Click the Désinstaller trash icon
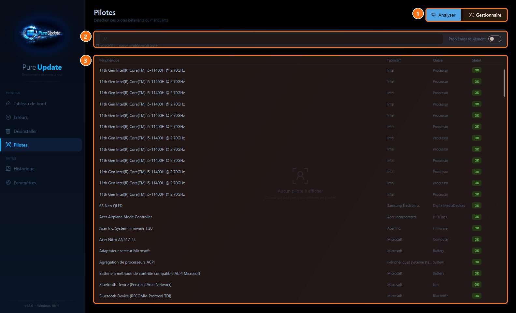516x313 pixels. click(8, 131)
